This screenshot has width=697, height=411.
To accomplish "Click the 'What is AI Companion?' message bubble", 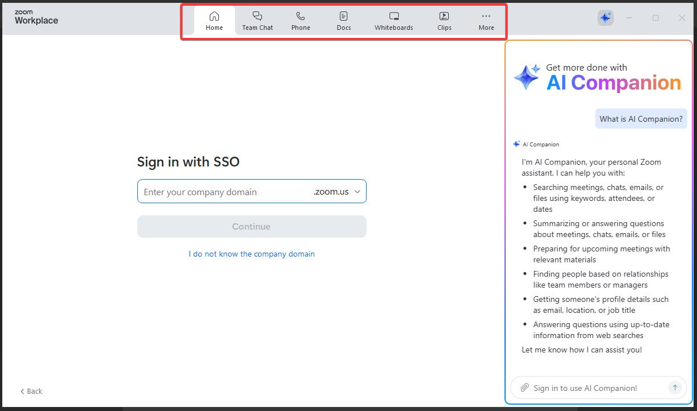I will (x=641, y=119).
